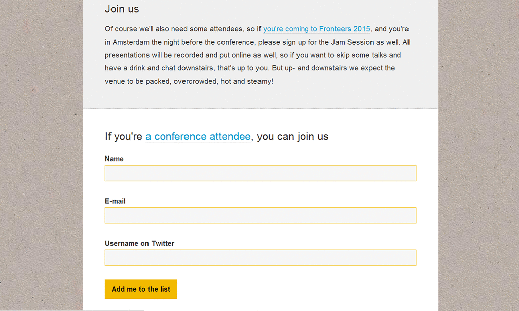Open the "you're coming to Fronteers 2015" link
This screenshot has height=311, width=519.
(x=316, y=29)
